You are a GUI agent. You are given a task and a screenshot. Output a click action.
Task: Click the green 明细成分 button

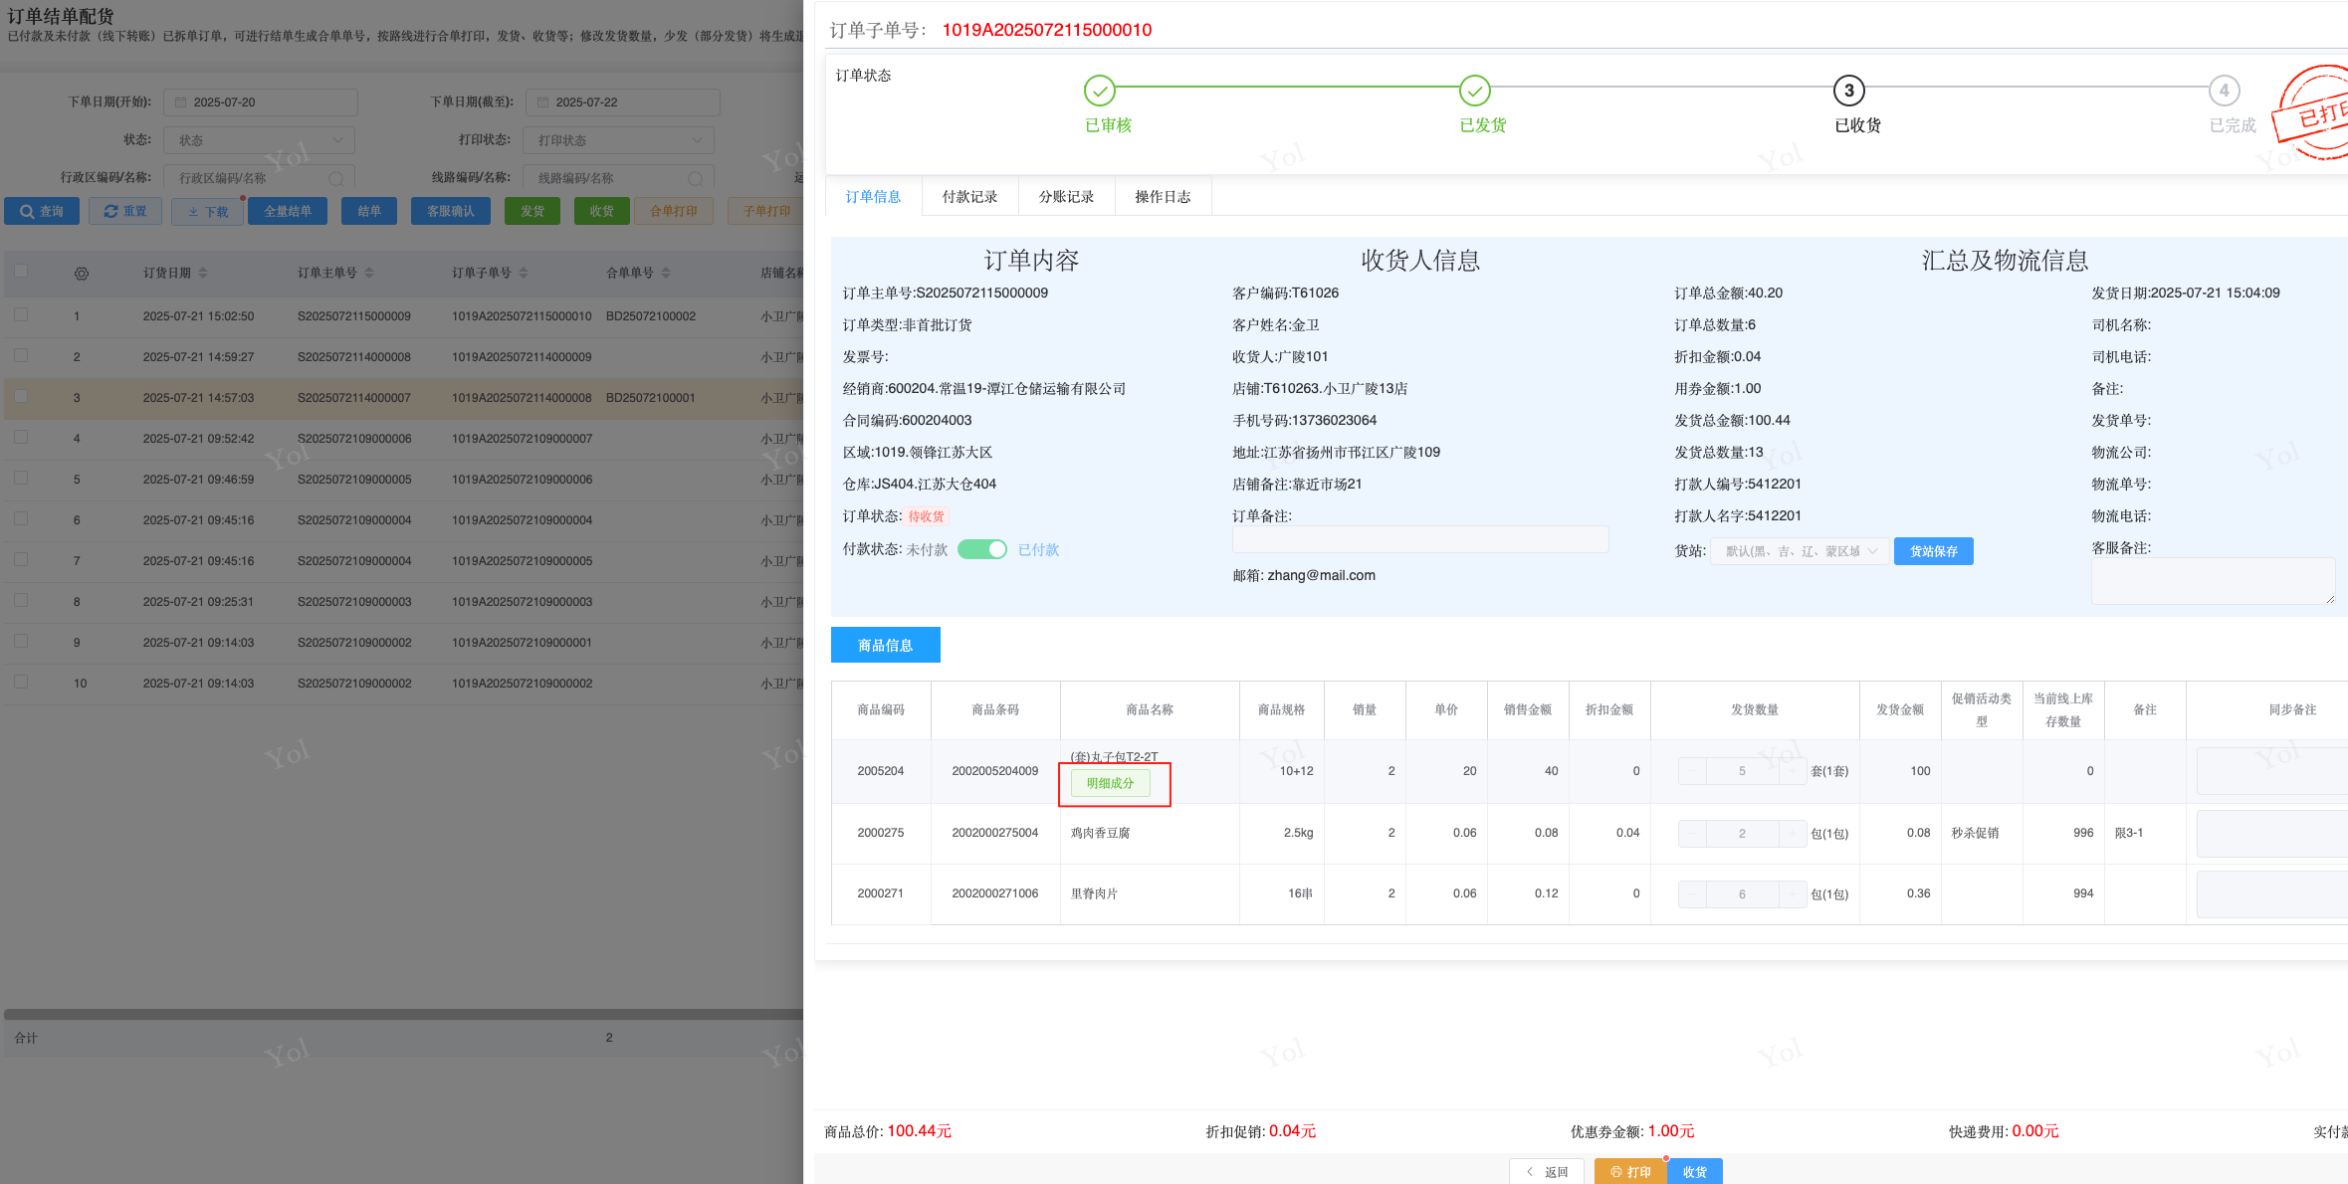coord(1110,783)
